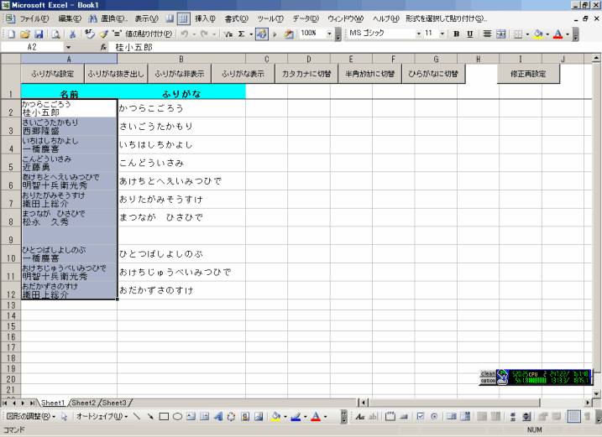
Task: Open the 書式(O) menu
Action: tap(237, 18)
